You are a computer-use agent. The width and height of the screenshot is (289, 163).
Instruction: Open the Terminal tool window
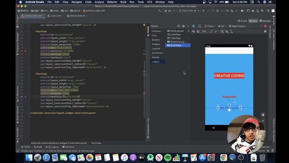click(68, 147)
